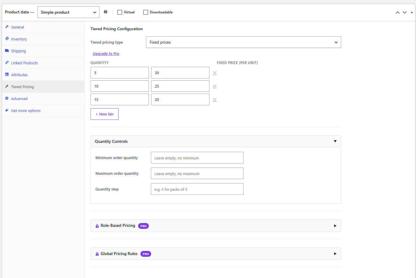
Task: Click the PRO badge beside Role-Based Pricing
Action: (143, 226)
